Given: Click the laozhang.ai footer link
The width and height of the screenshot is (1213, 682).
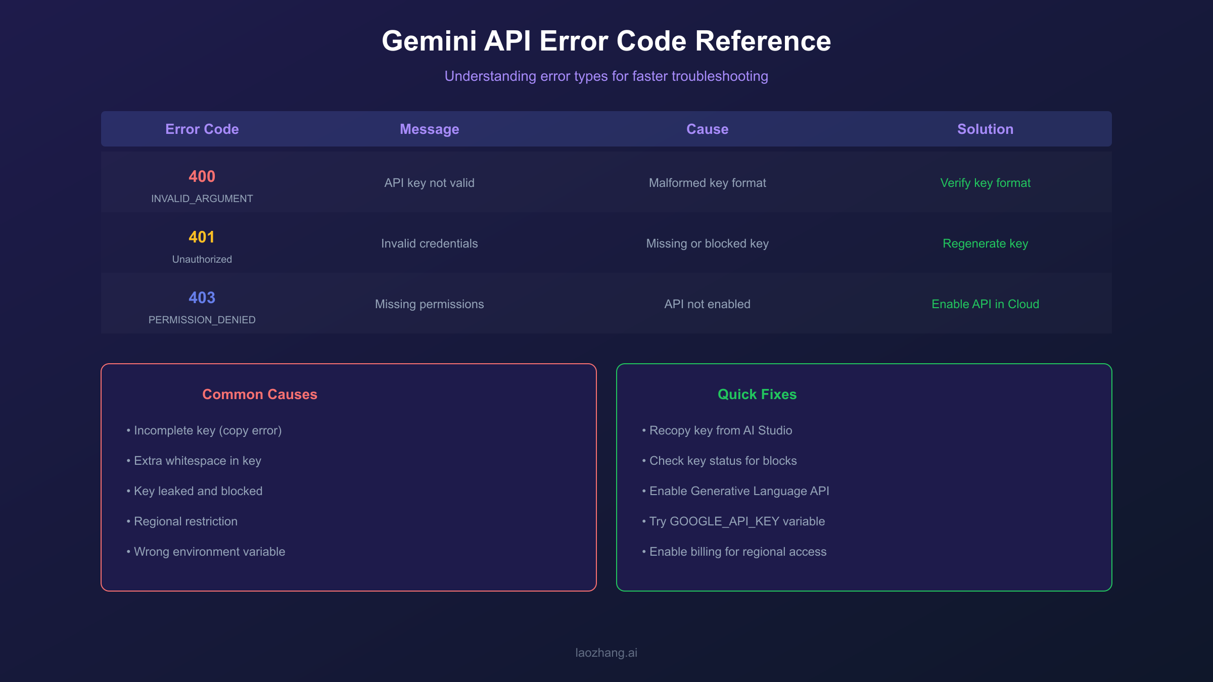Looking at the screenshot, I should coord(606,652).
